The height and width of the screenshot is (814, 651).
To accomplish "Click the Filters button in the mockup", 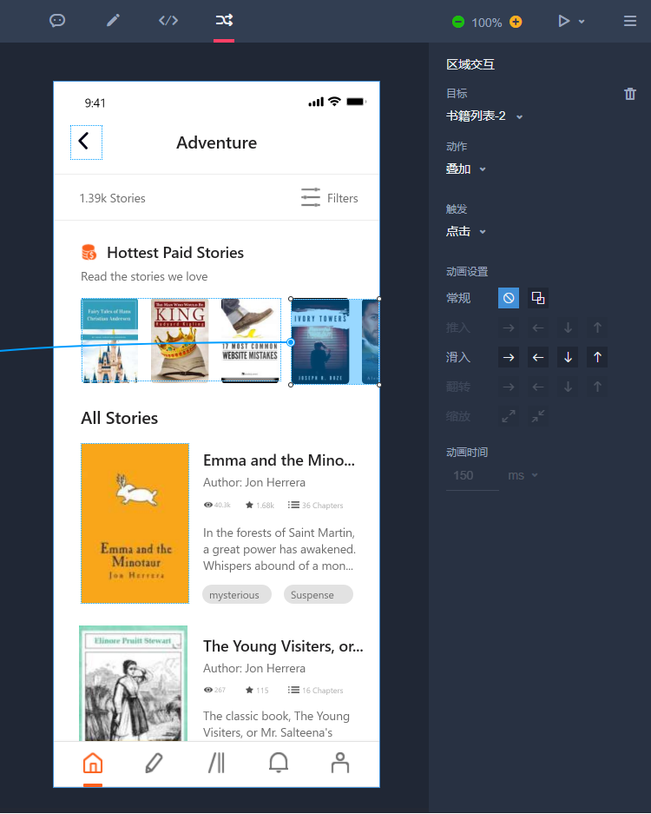I will click(330, 198).
